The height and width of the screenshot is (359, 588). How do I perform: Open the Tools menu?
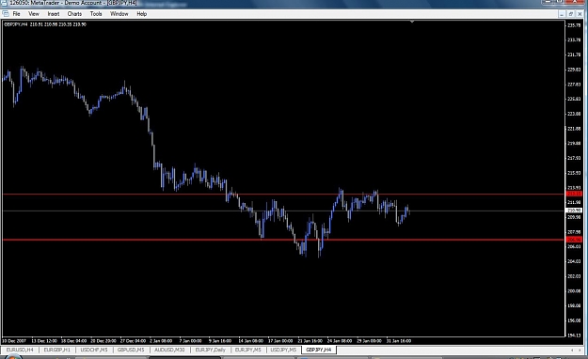(x=96, y=14)
